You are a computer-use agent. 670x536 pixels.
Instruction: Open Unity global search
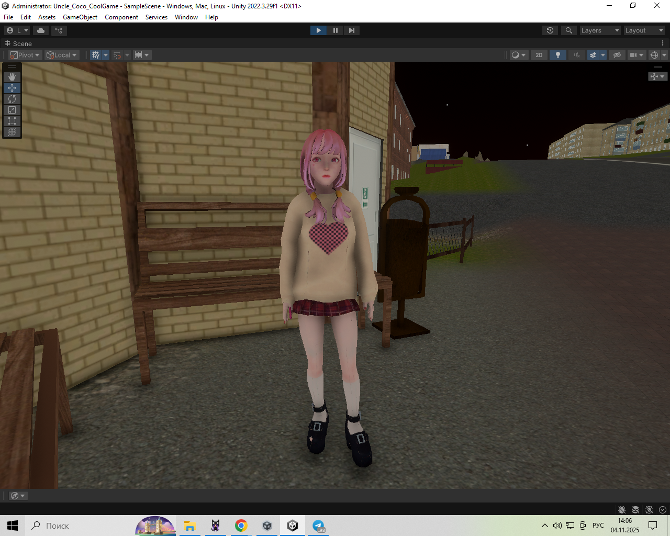[x=569, y=30]
